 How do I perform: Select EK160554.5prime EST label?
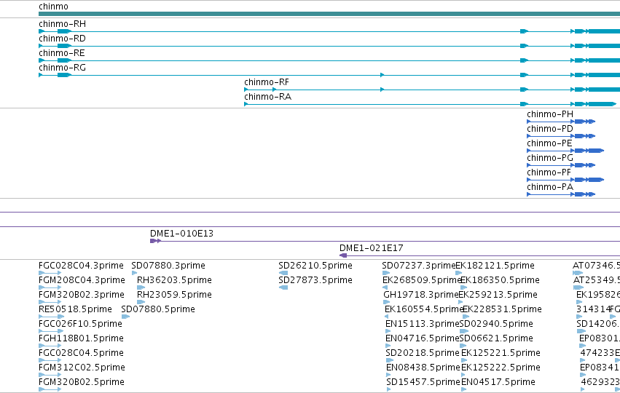pyautogui.click(x=424, y=309)
